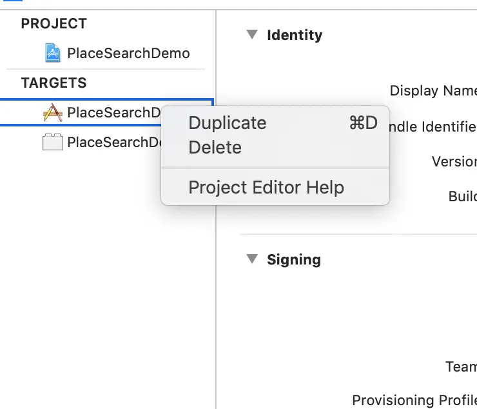
Task: Choose Duplicate from the context menu
Action: 227,123
